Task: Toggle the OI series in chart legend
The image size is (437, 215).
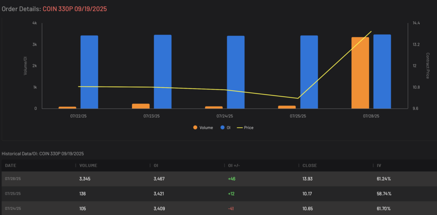Action: coord(225,128)
